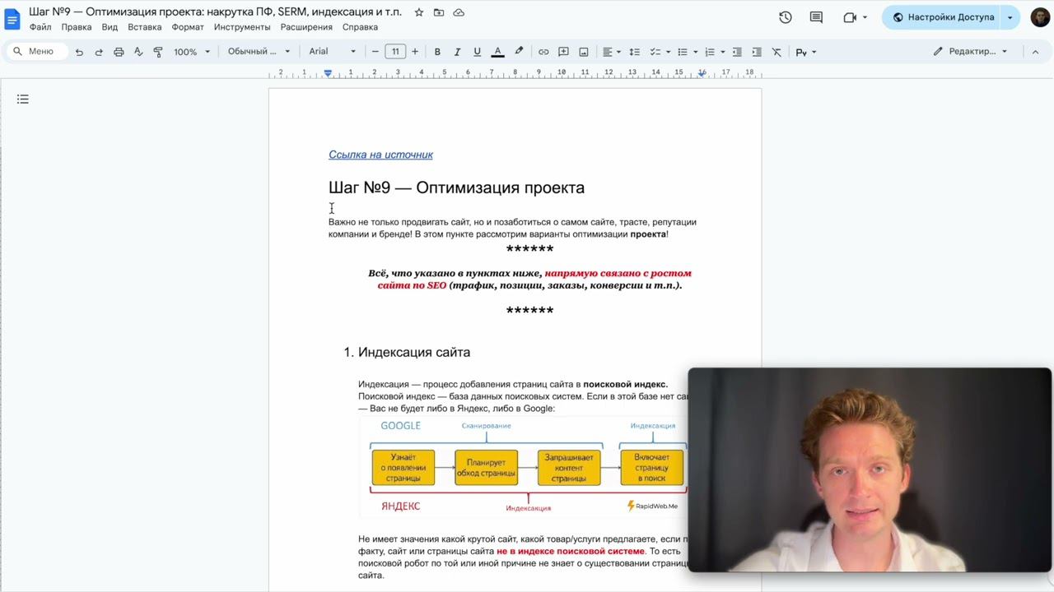Insert a link using chain icon
1054x592 pixels.
point(543,52)
